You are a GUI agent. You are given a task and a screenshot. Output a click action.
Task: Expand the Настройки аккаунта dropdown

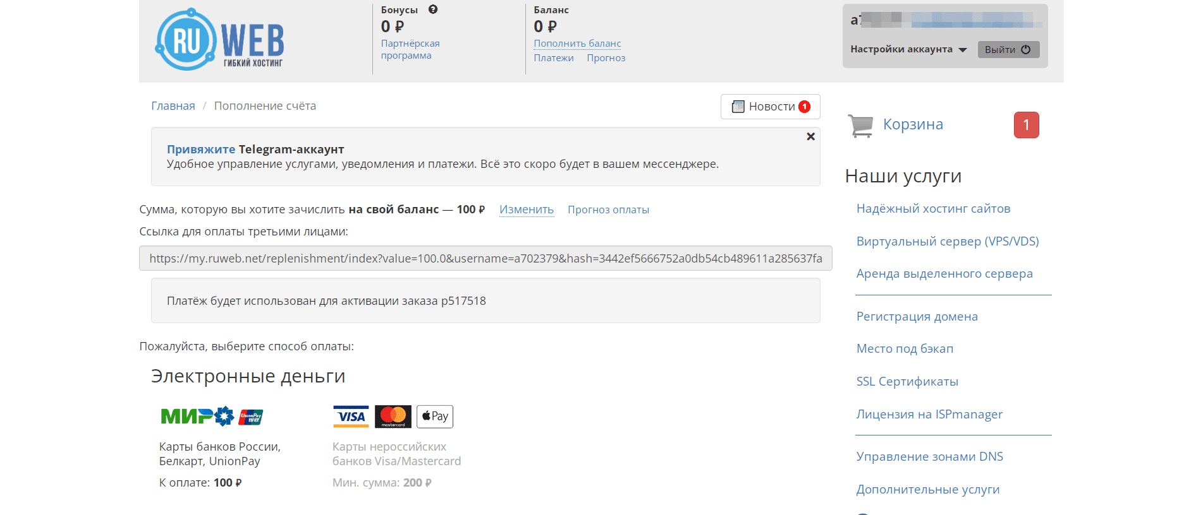[908, 49]
